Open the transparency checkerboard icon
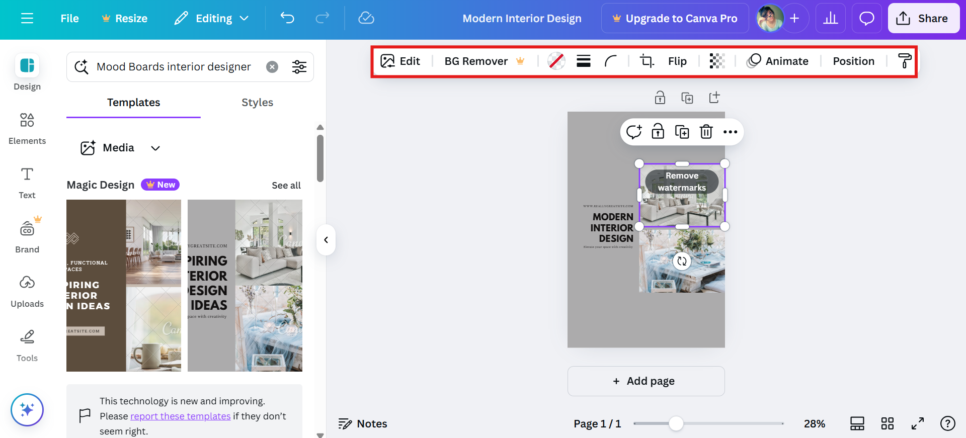This screenshot has width=966, height=438. point(717,61)
